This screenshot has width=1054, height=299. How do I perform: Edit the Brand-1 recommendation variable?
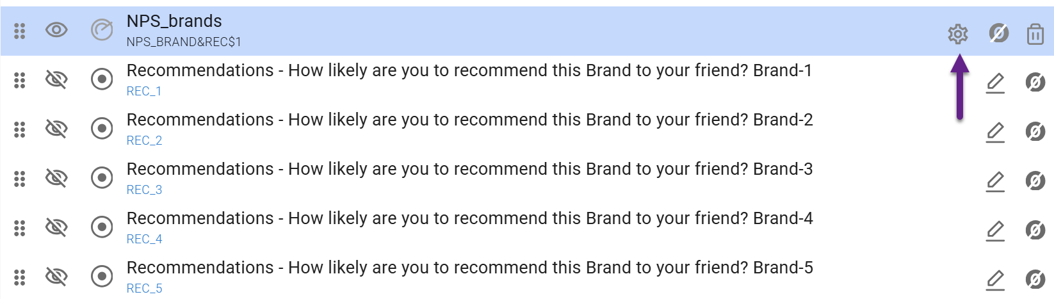pyautogui.click(x=995, y=83)
